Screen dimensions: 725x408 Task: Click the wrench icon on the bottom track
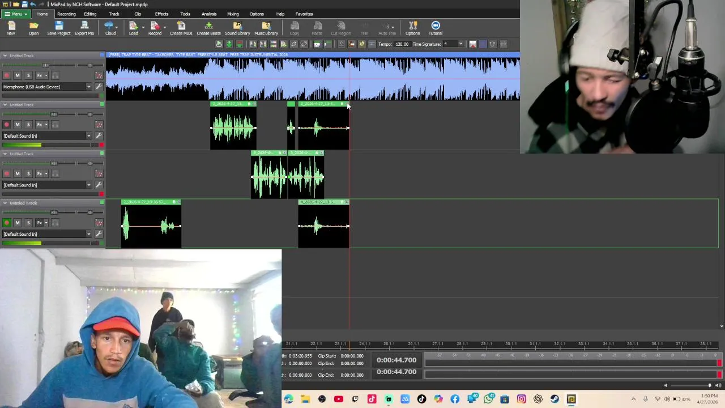click(99, 234)
